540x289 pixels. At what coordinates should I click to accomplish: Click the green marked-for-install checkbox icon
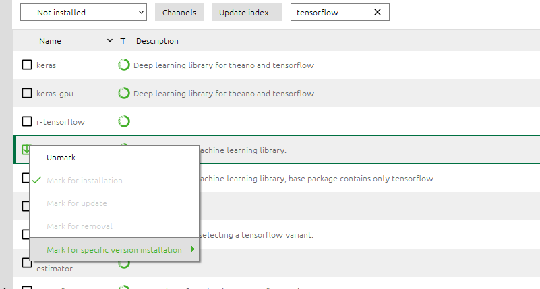(26, 149)
